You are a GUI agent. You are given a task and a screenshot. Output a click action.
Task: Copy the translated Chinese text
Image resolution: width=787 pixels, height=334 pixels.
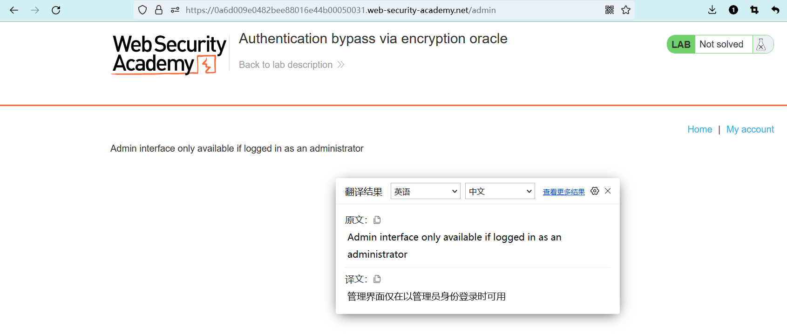(377, 279)
